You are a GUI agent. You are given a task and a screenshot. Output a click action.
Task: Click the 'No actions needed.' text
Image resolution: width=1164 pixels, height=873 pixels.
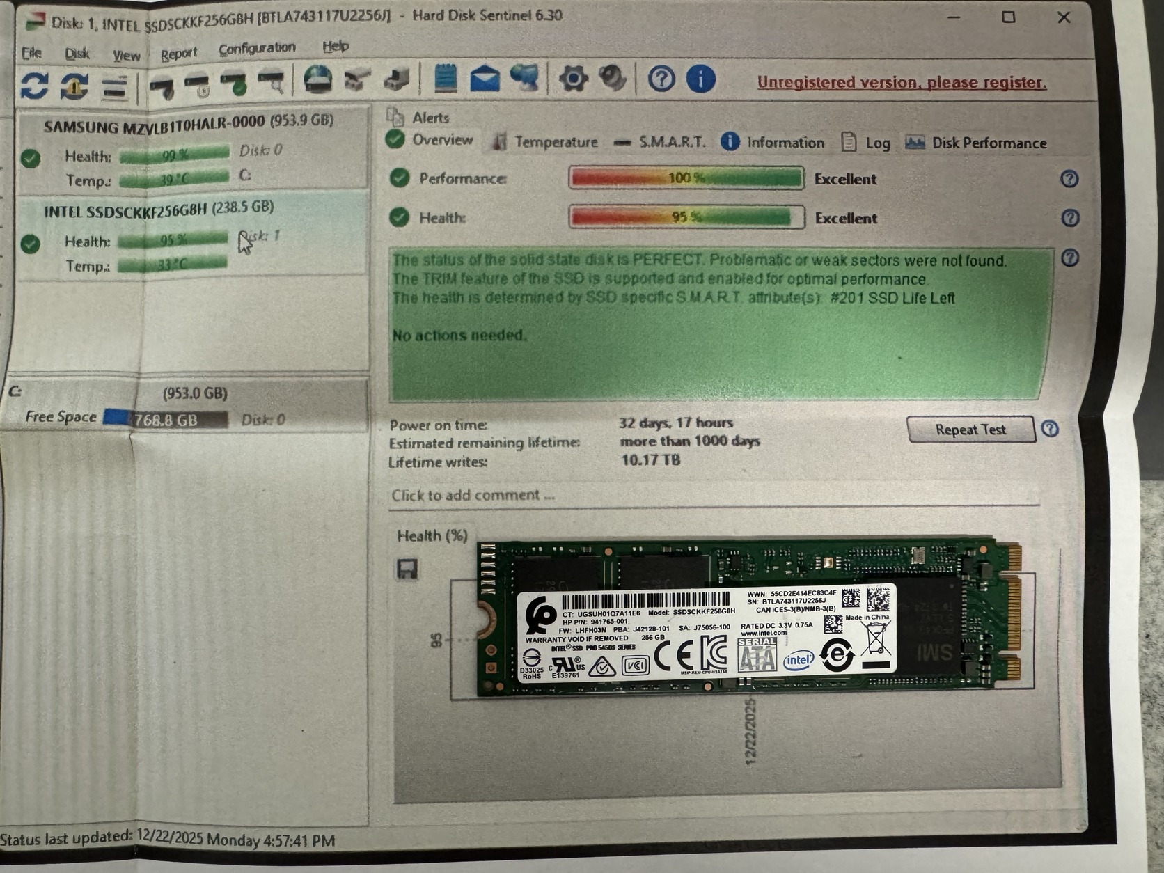[459, 336]
